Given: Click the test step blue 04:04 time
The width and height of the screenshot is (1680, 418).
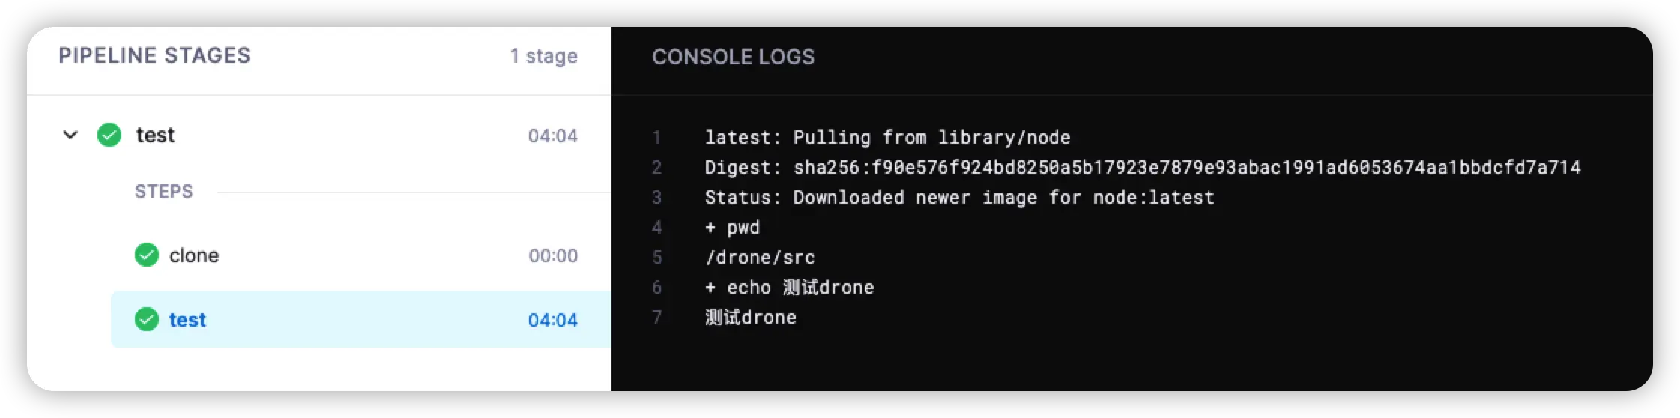Looking at the screenshot, I should click(x=553, y=321).
